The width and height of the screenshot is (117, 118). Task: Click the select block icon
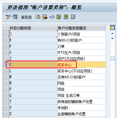[x=66, y=17]
